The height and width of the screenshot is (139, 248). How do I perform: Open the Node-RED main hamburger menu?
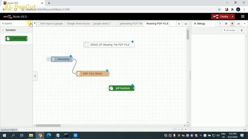pos(243,17)
